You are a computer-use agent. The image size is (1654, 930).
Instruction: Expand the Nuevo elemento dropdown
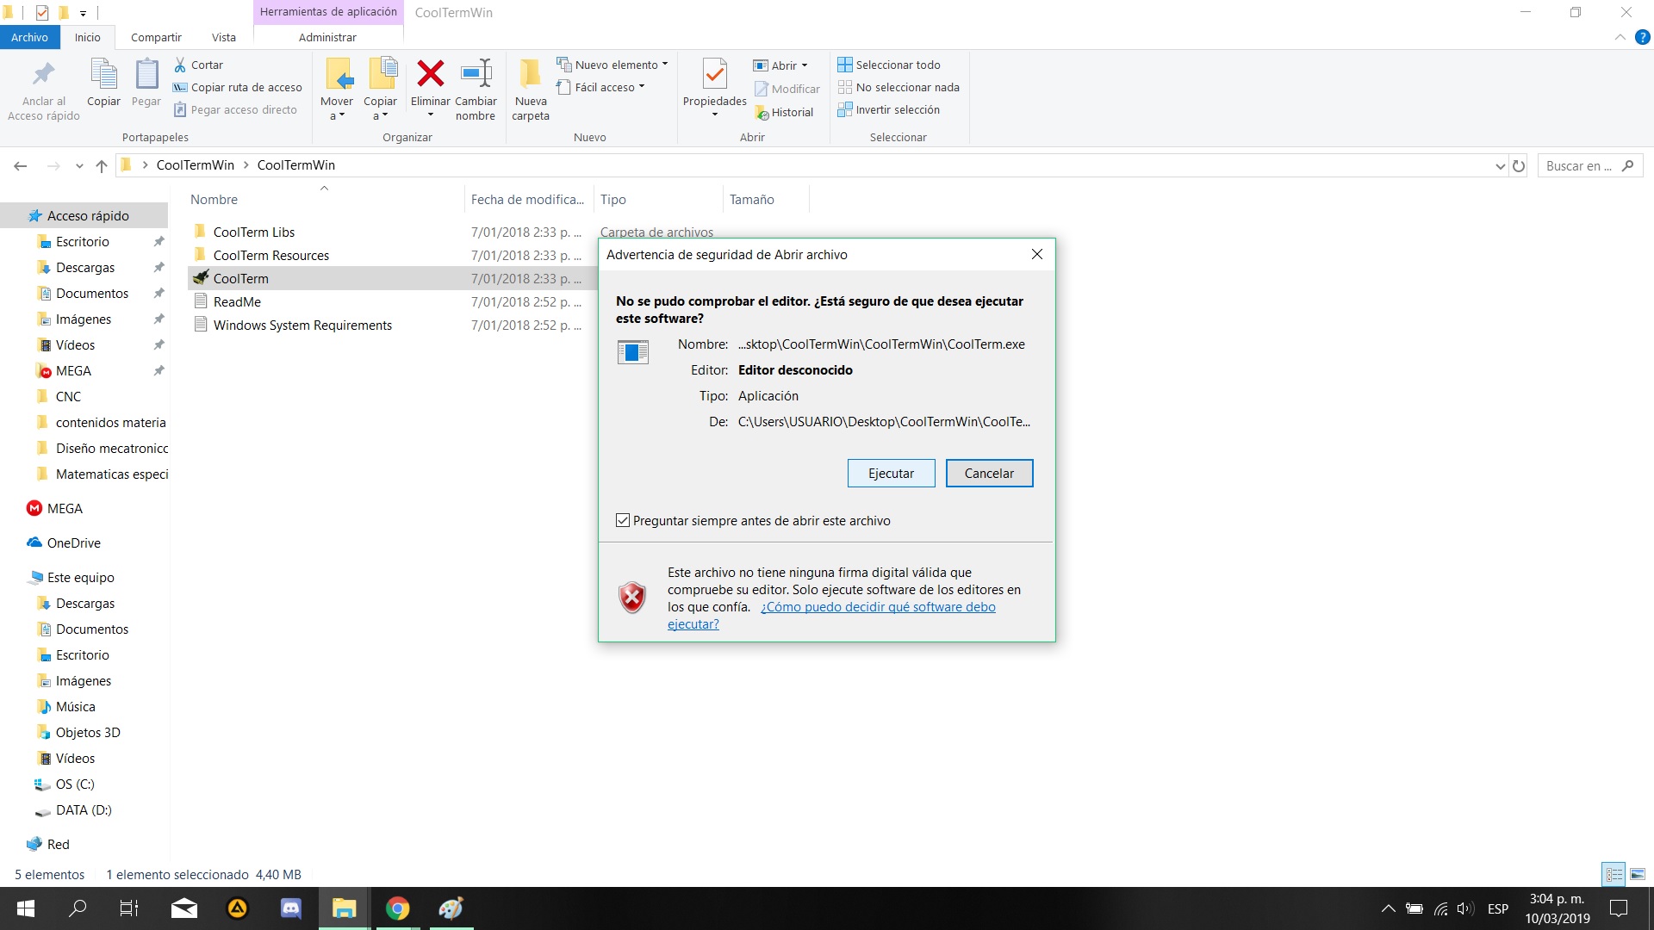point(664,65)
